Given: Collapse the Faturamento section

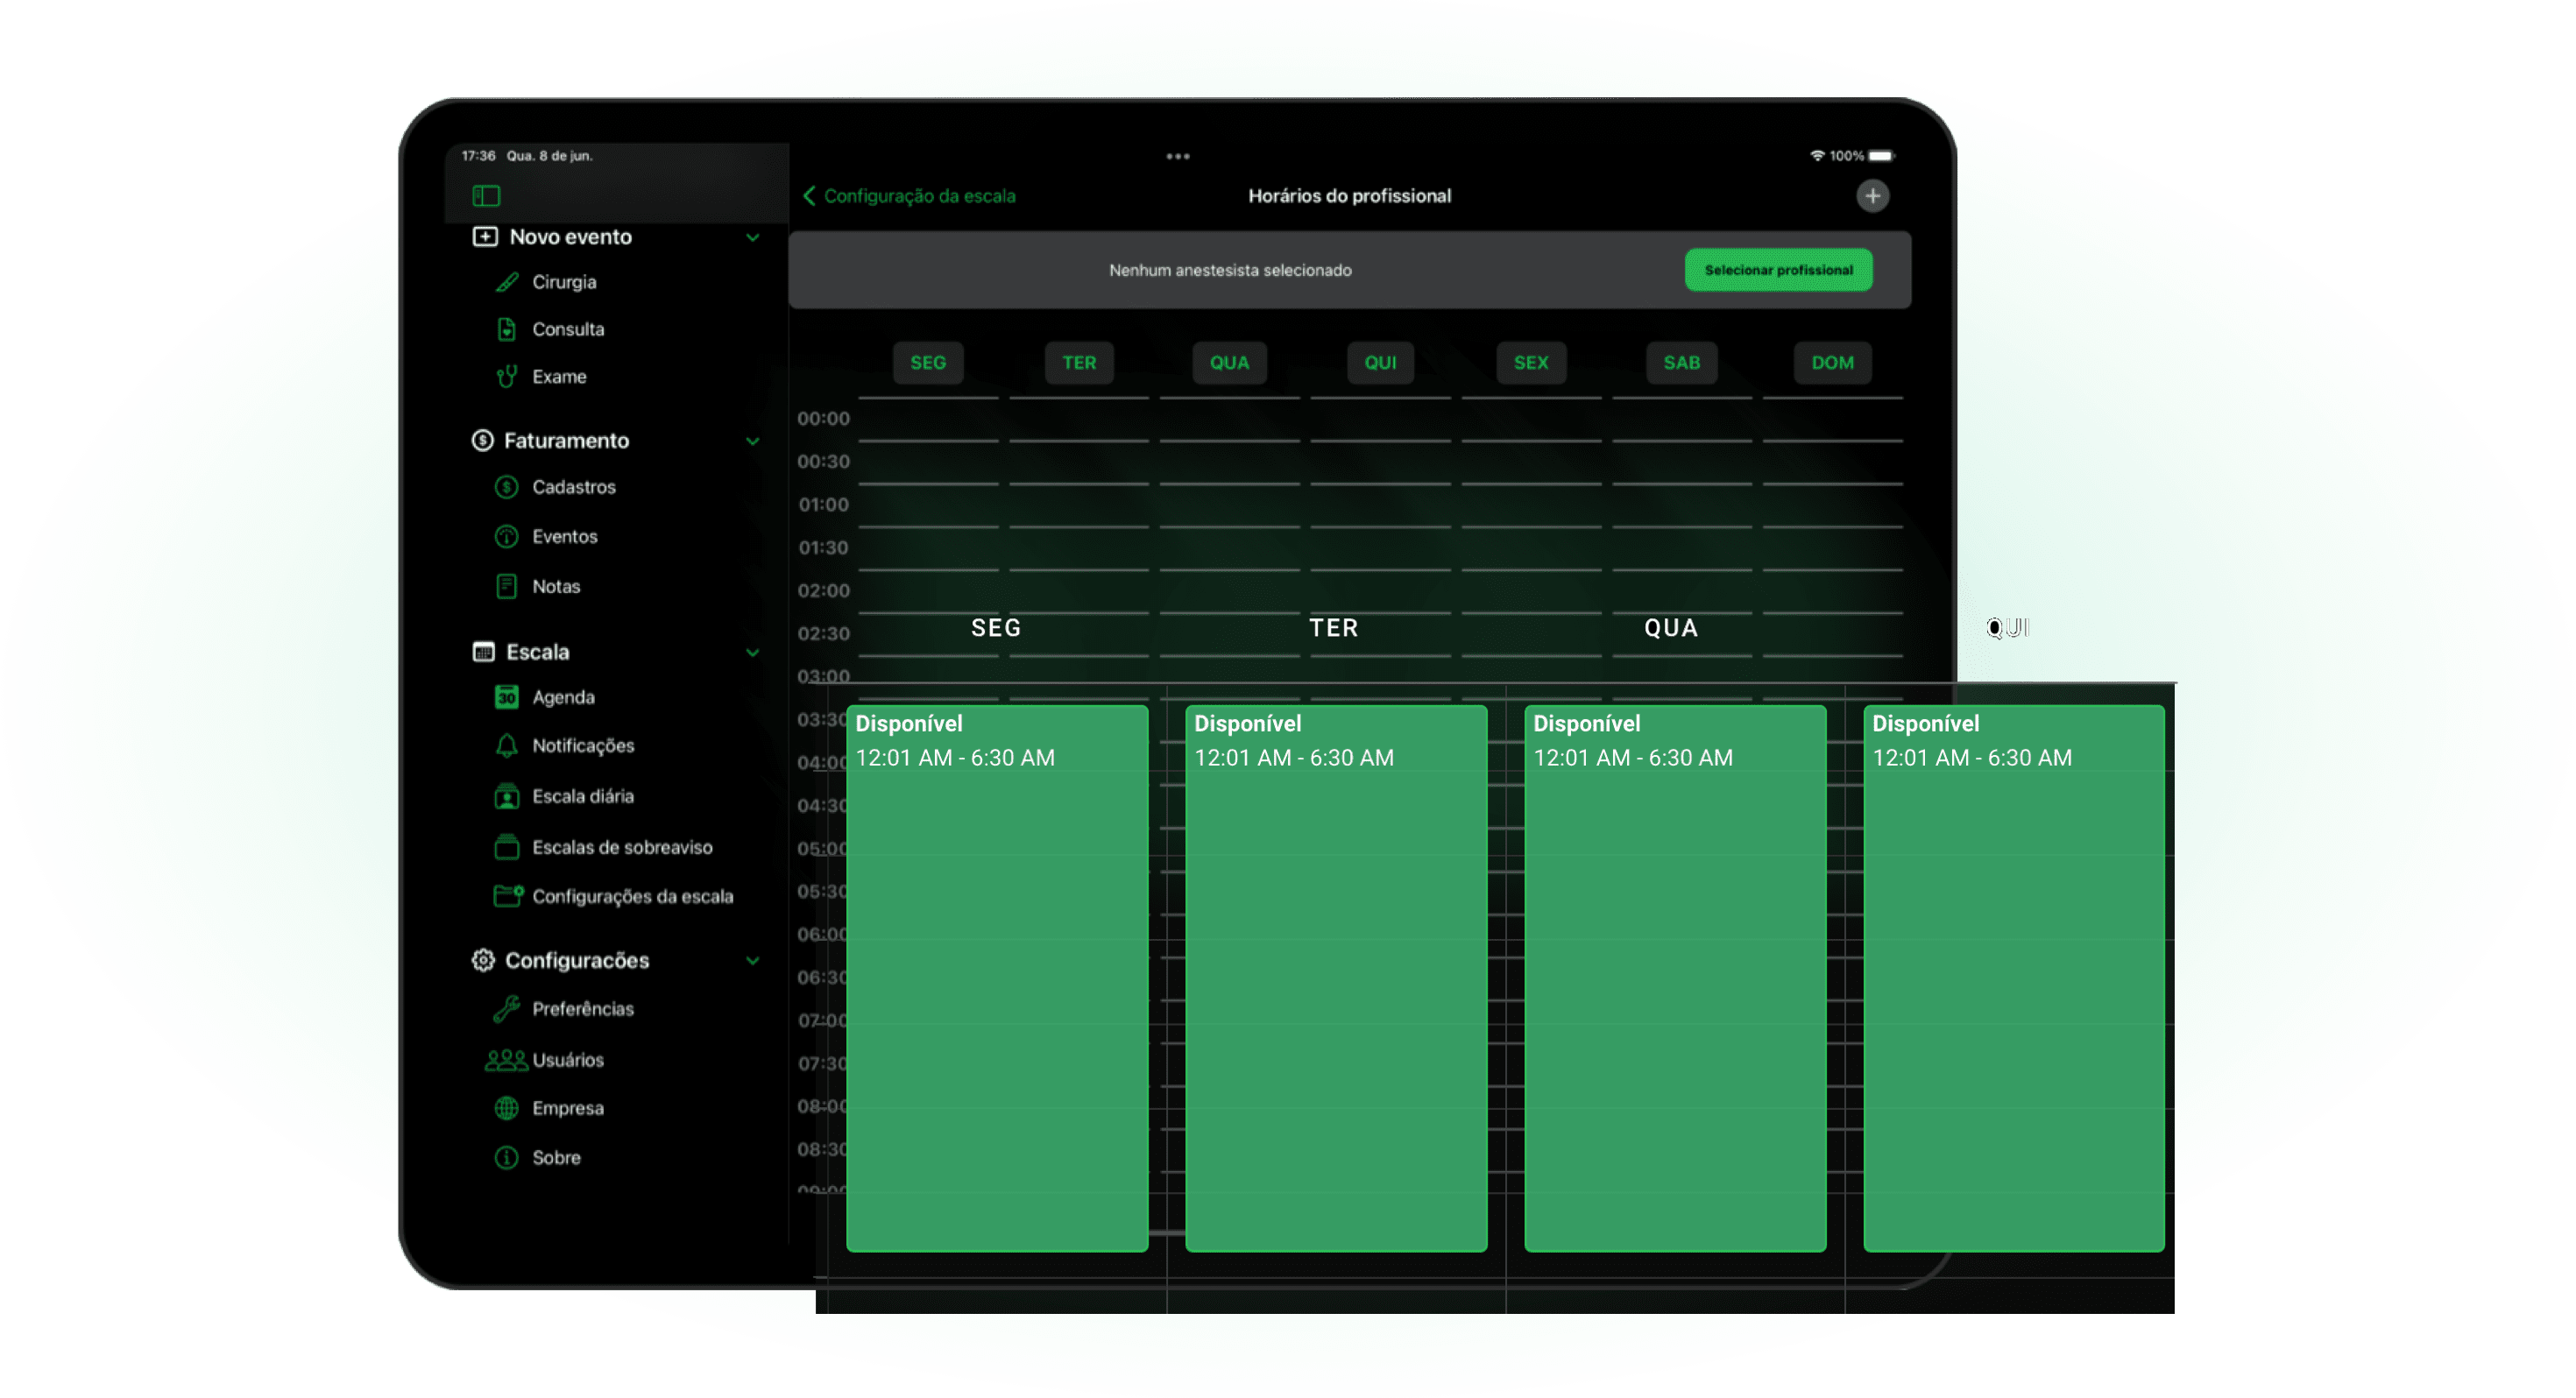Looking at the screenshot, I should coord(753,442).
